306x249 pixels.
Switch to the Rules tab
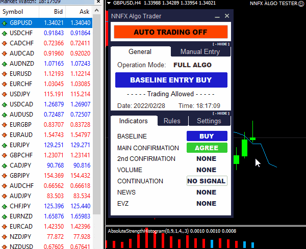[172, 121]
